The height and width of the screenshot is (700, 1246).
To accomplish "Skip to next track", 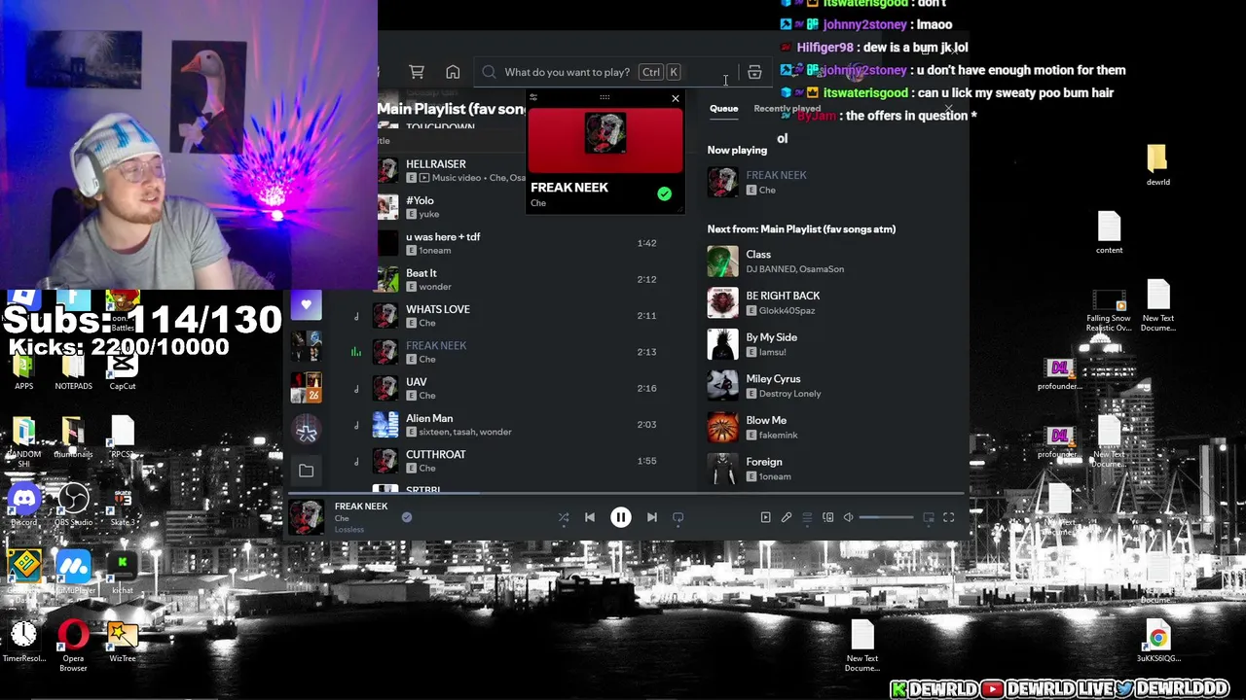I will (x=651, y=518).
